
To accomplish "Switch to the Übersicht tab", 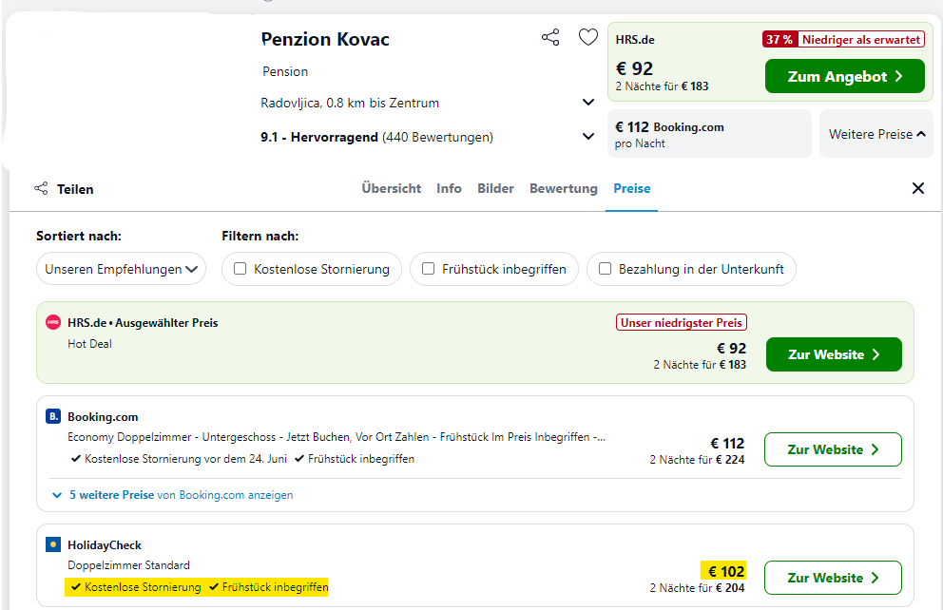I will point(392,188).
